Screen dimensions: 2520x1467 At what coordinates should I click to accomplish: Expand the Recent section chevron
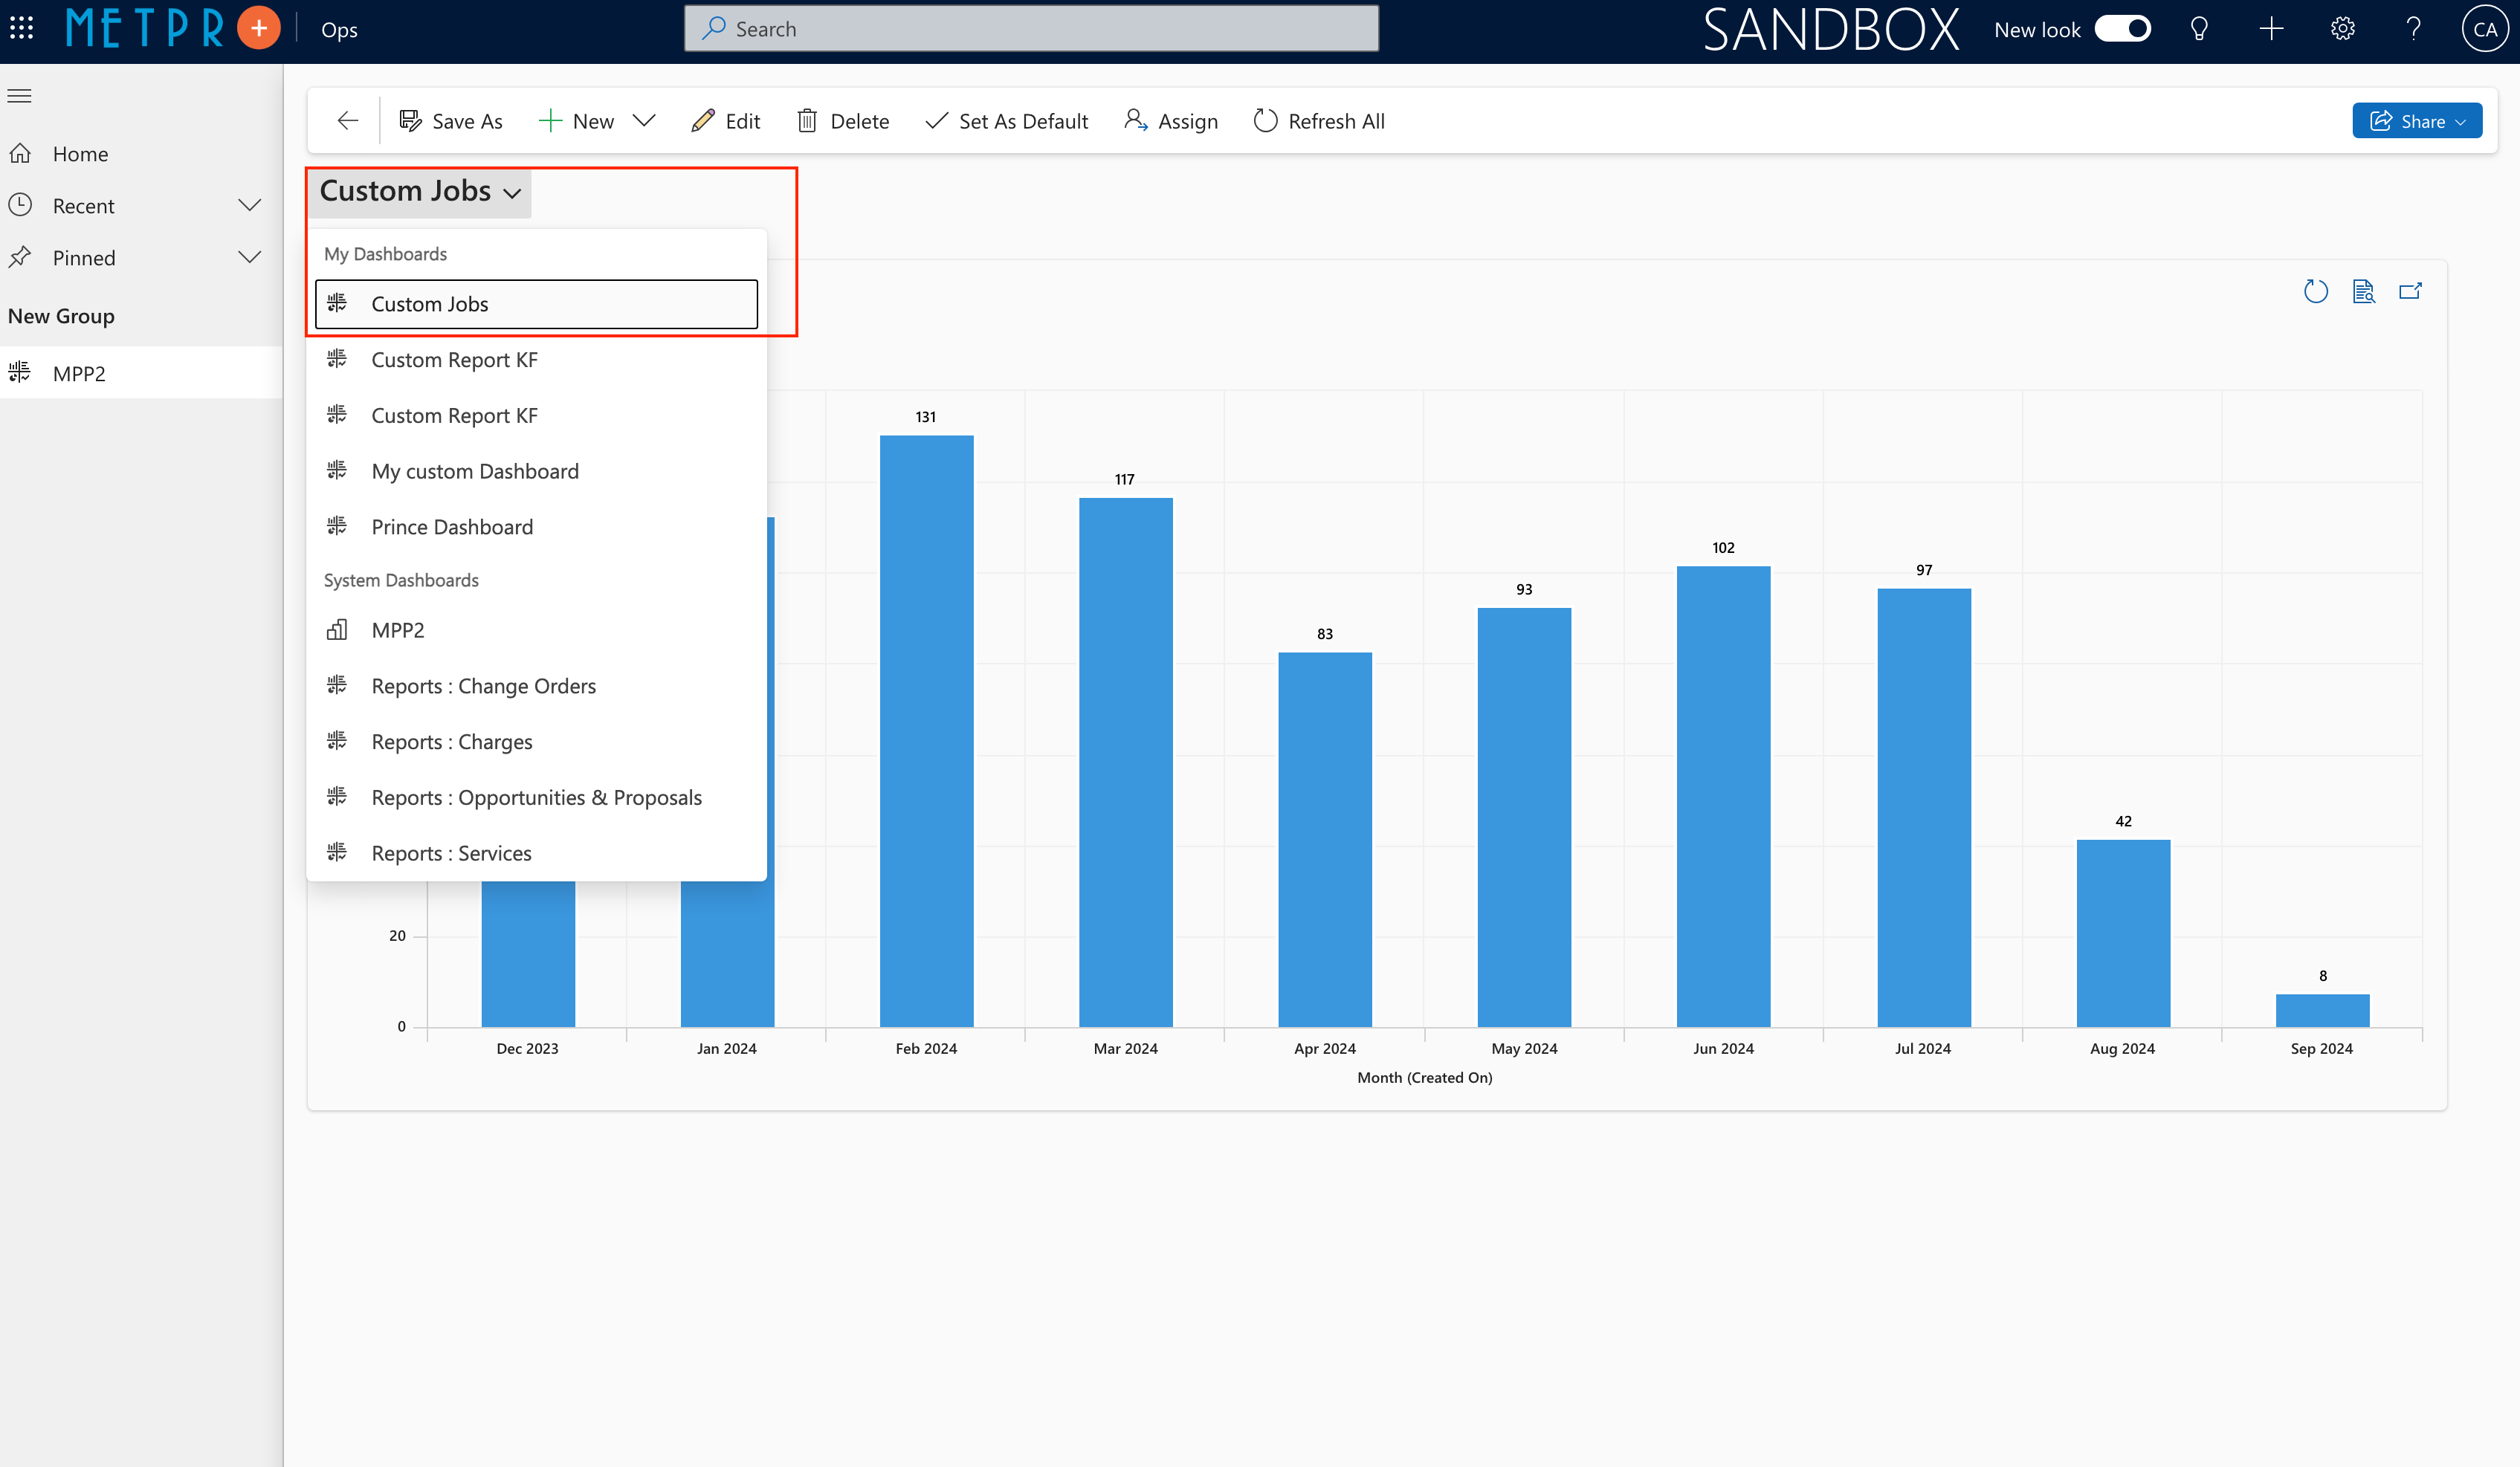(249, 206)
